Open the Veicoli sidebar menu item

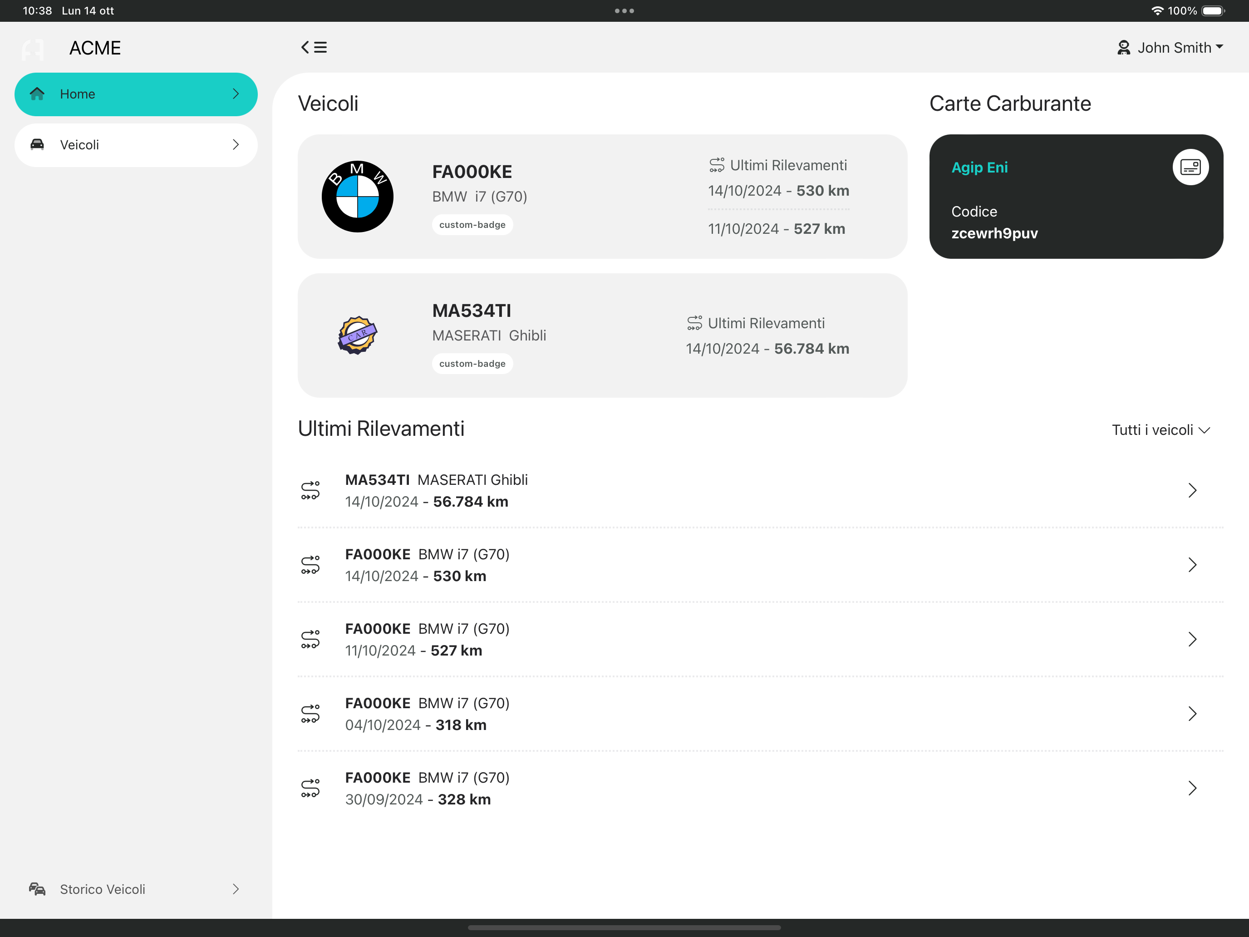(x=136, y=145)
